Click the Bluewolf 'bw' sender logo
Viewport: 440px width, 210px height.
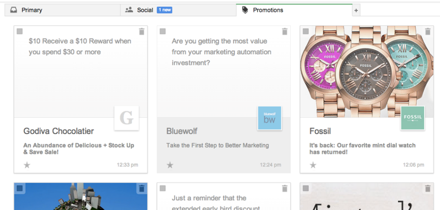(x=270, y=118)
